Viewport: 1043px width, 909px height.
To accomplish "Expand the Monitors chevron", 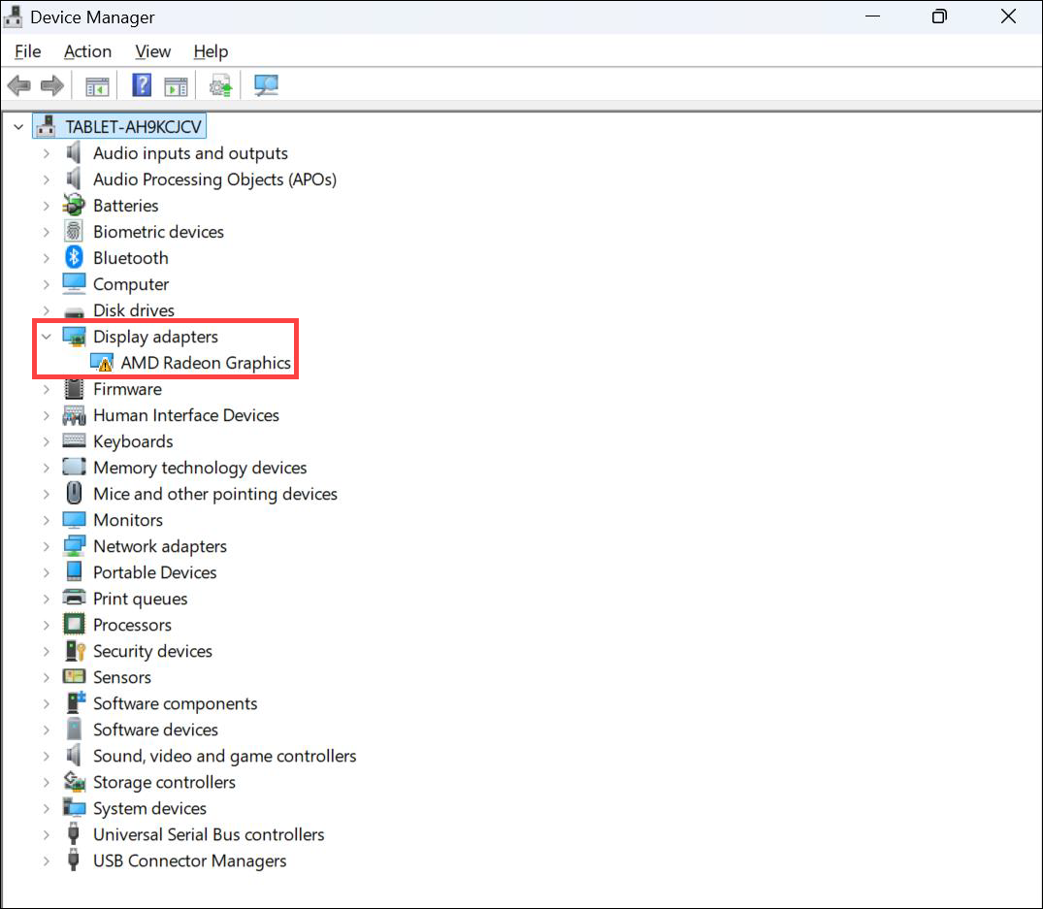I will click(46, 520).
